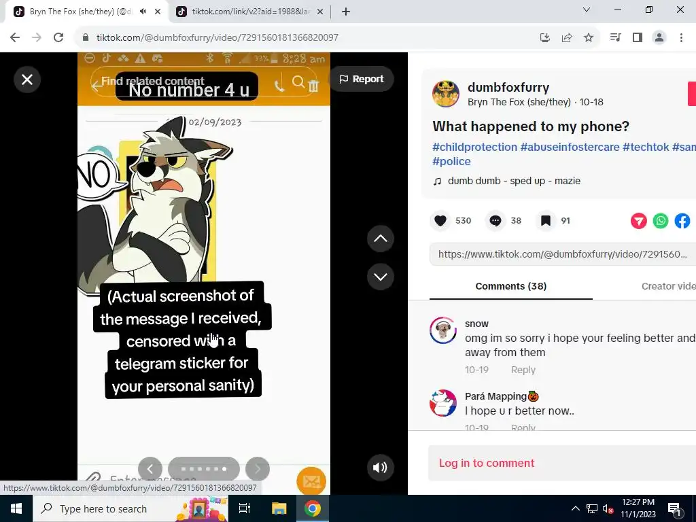Screen dimensions: 696x522
Task: Open Chrome three-dot menu
Action: 681,37
